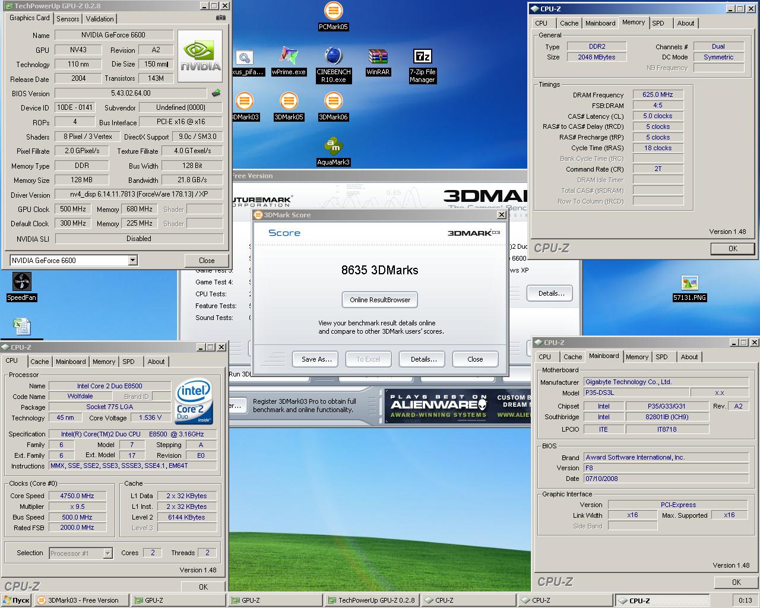Click the Memory Size 2048 MBytes value
The width and height of the screenshot is (760, 608).
(597, 57)
